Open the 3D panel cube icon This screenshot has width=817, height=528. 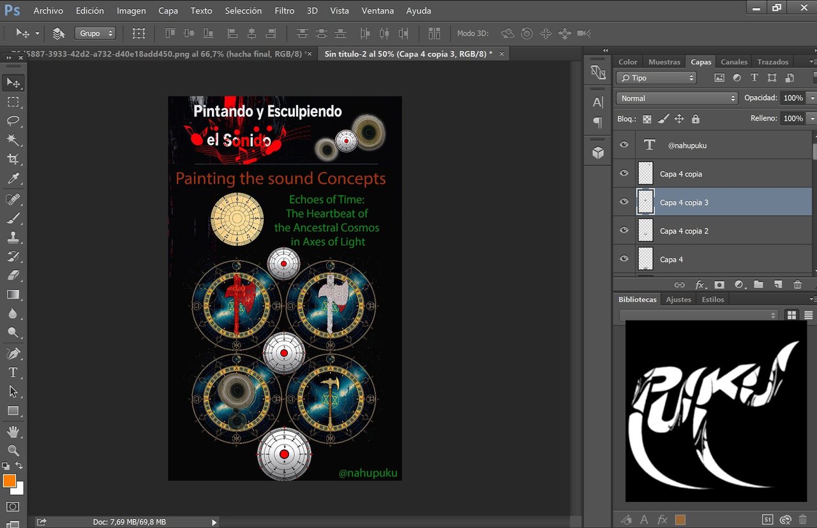pos(598,153)
